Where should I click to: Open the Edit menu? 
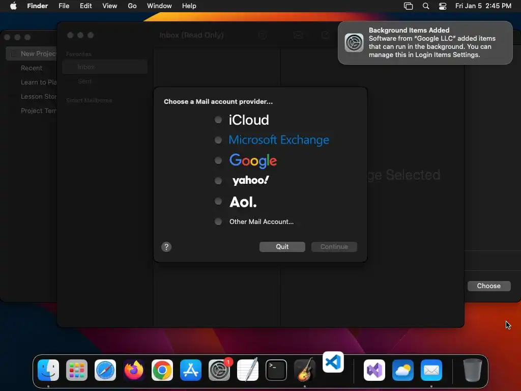pyautogui.click(x=85, y=6)
